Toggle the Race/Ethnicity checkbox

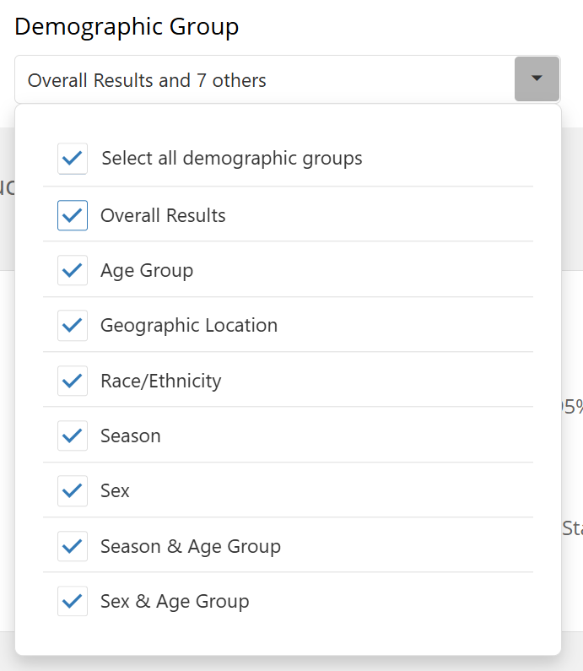tap(73, 381)
